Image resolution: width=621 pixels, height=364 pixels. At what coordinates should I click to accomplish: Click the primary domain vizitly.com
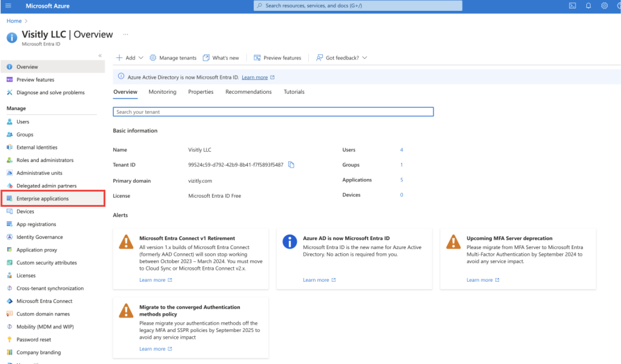click(200, 181)
